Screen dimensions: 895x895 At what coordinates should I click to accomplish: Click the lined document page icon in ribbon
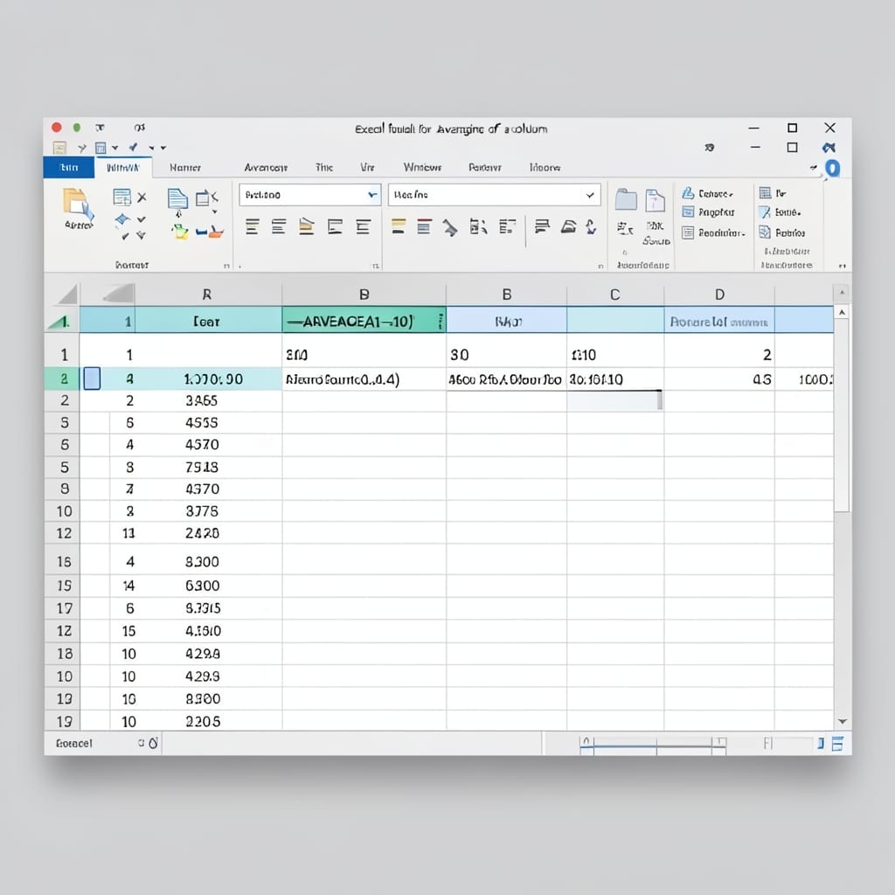[177, 198]
